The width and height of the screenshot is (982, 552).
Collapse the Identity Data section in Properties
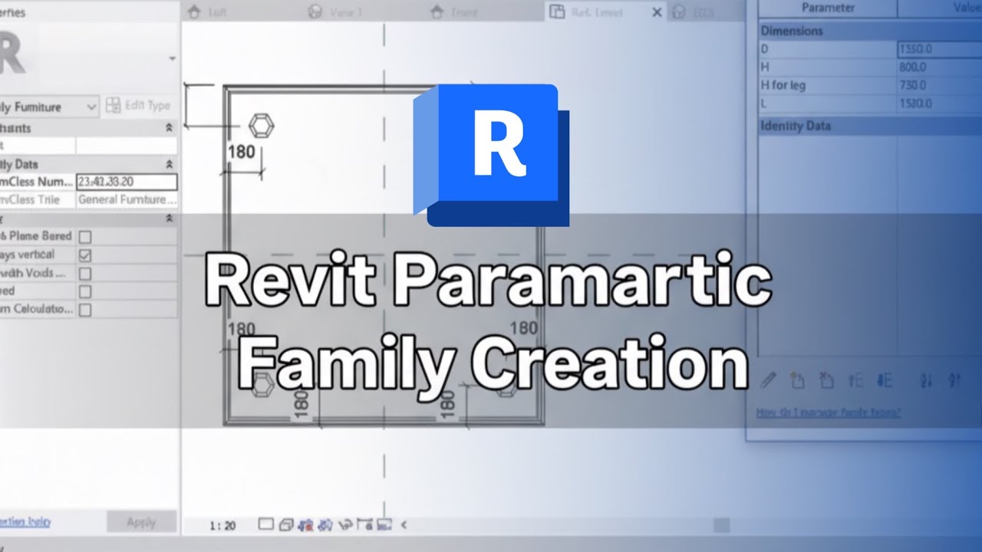click(x=169, y=164)
